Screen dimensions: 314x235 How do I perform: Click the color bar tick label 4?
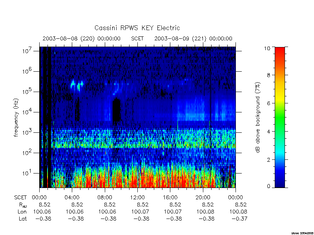pyautogui.click(x=268, y=132)
